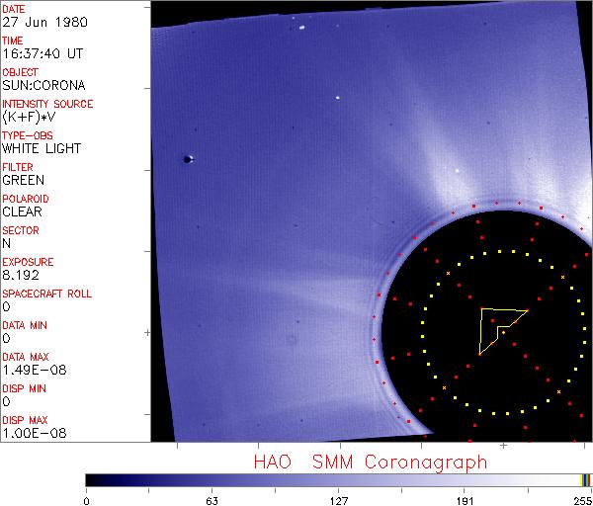This screenshot has height=506, width=593.
Task: Click the DATA MAX label
Action: pos(26,357)
